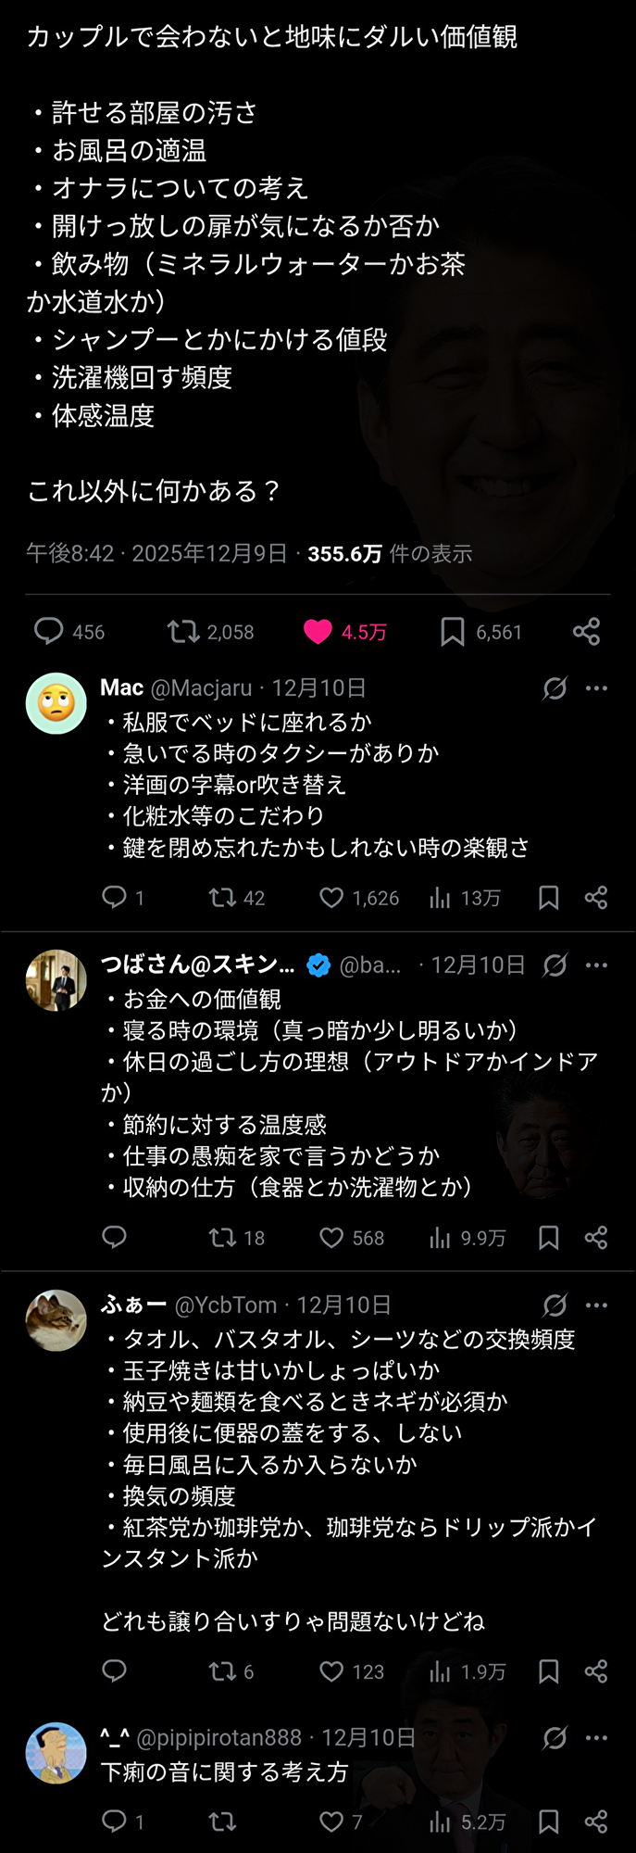
Task: Bookmark the main post (6,561 bookmarks)
Action: coord(452,632)
